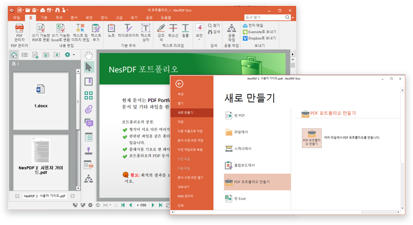413x225 pixels.
Task: Open the 공동 작업 collaboration tool
Action: point(231,33)
